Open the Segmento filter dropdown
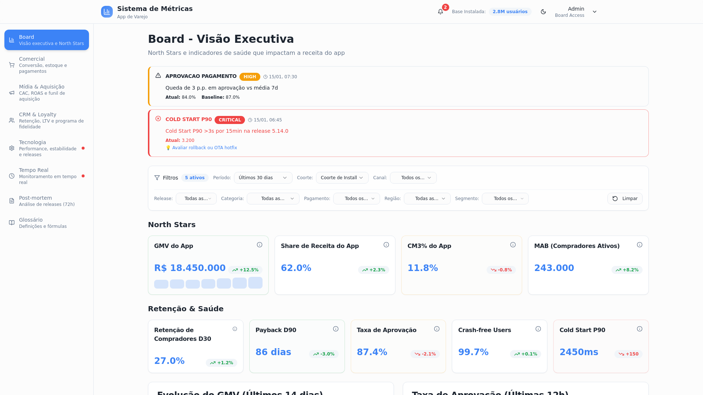 click(x=505, y=199)
